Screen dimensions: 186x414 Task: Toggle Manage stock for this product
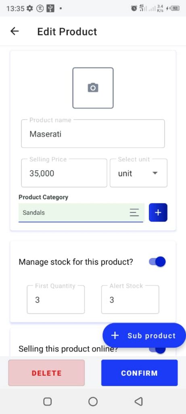tap(157, 262)
